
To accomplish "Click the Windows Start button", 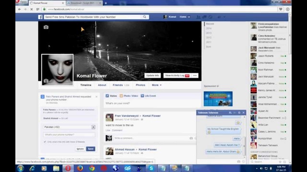I will (20, 168).
